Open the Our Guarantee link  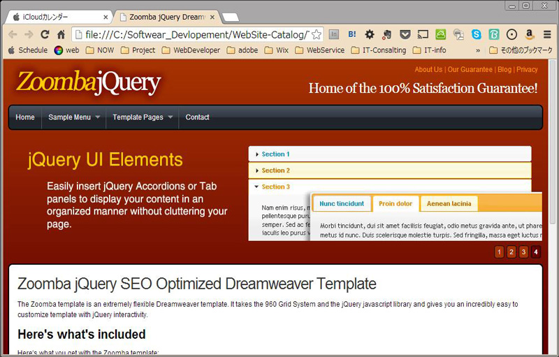tap(470, 69)
